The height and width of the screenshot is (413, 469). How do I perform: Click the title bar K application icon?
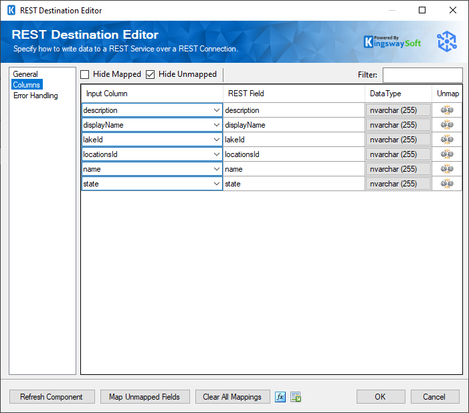(x=11, y=10)
